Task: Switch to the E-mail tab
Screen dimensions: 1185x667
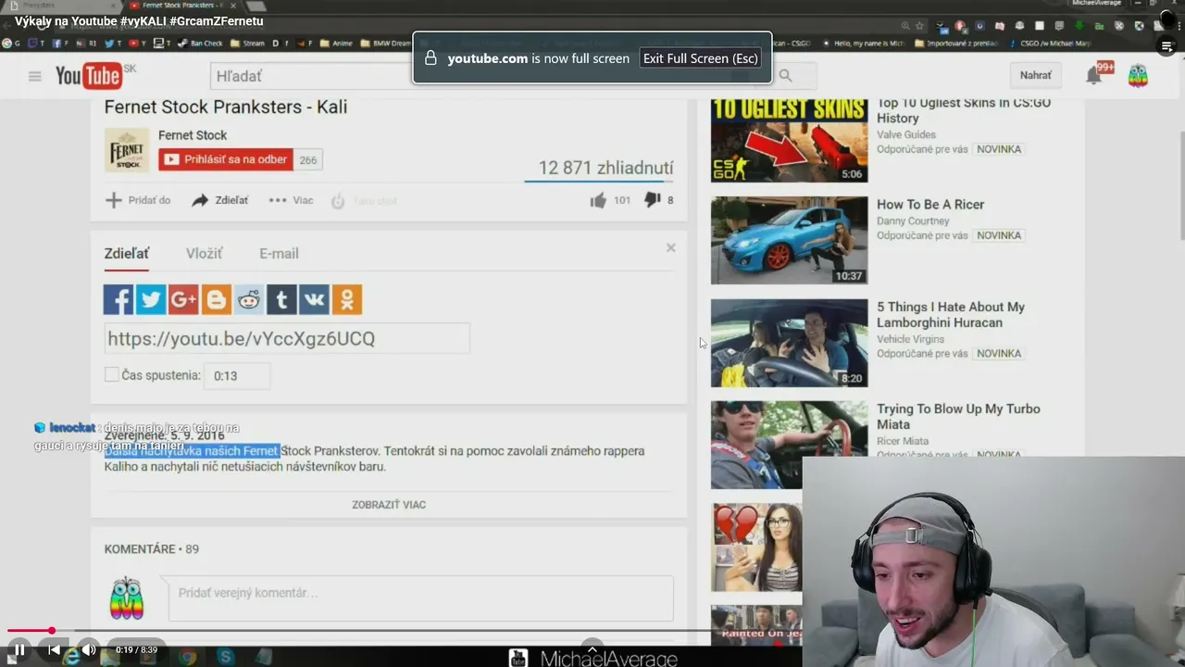Action: [x=279, y=254]
